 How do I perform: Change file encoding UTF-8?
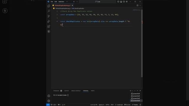click(107, 105)
